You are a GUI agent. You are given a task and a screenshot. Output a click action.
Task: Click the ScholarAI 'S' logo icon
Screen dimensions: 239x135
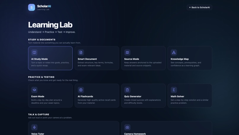coord(31,7)
